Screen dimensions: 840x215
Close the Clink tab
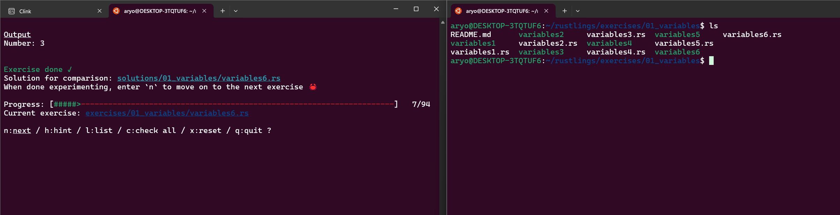coord(99,11)
